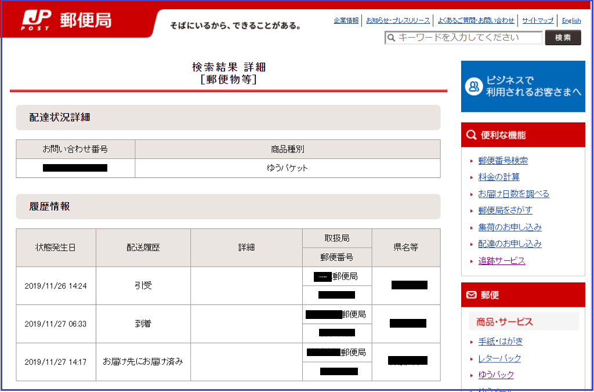The image size is (594, 392).
Task: Click the envelope icon beside the 郵便 heading
Action: pos(471,295)
